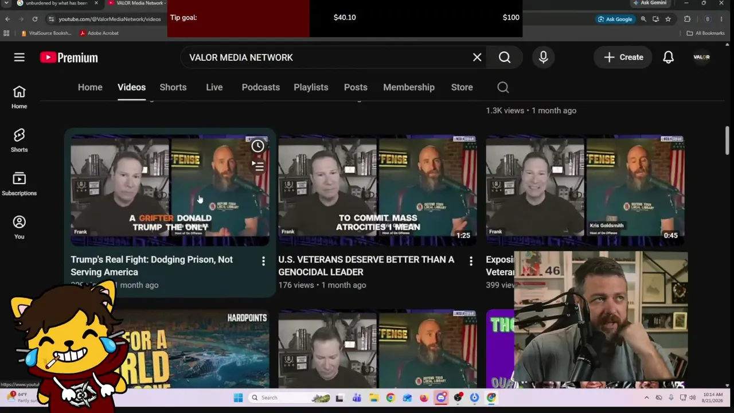
Task: Clear the VALOR MEDIA NETWORK search text
Action: pyautogui.click(x=477, y=57)
